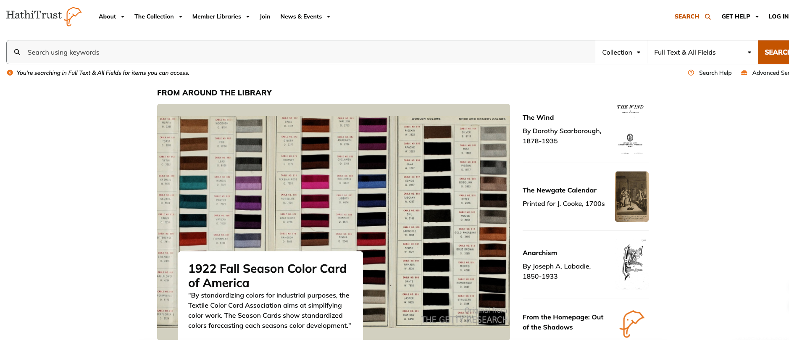Click The Wind title page thumbnail
This screenshot has height=340, width=789.
click(630, 129)
